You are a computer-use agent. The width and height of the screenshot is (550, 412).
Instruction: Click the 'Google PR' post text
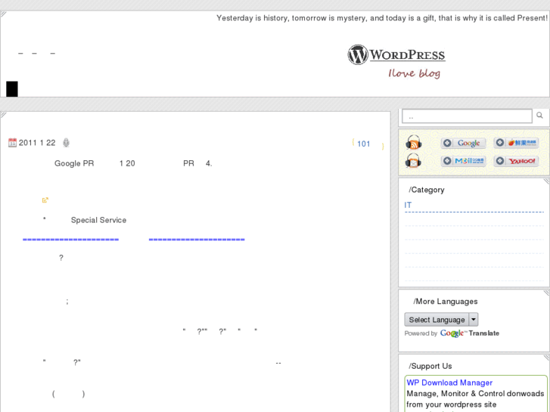pyautogui.click(x=74, y=163)
